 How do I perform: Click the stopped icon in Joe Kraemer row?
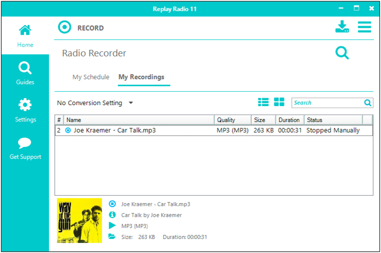click(x=68, y=130)
